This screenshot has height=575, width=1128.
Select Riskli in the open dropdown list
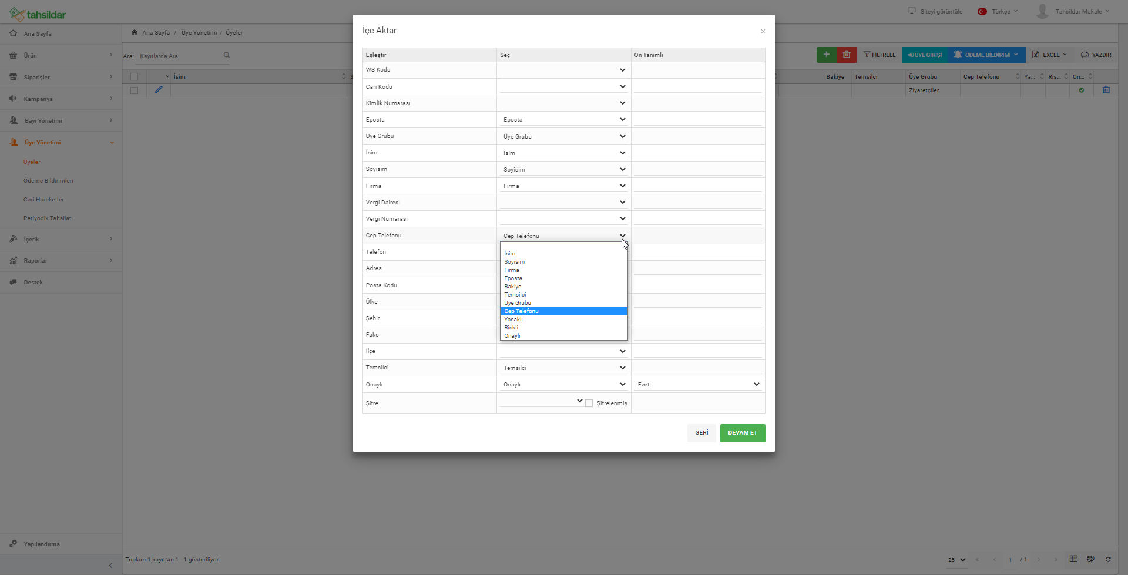pos(563,328)
